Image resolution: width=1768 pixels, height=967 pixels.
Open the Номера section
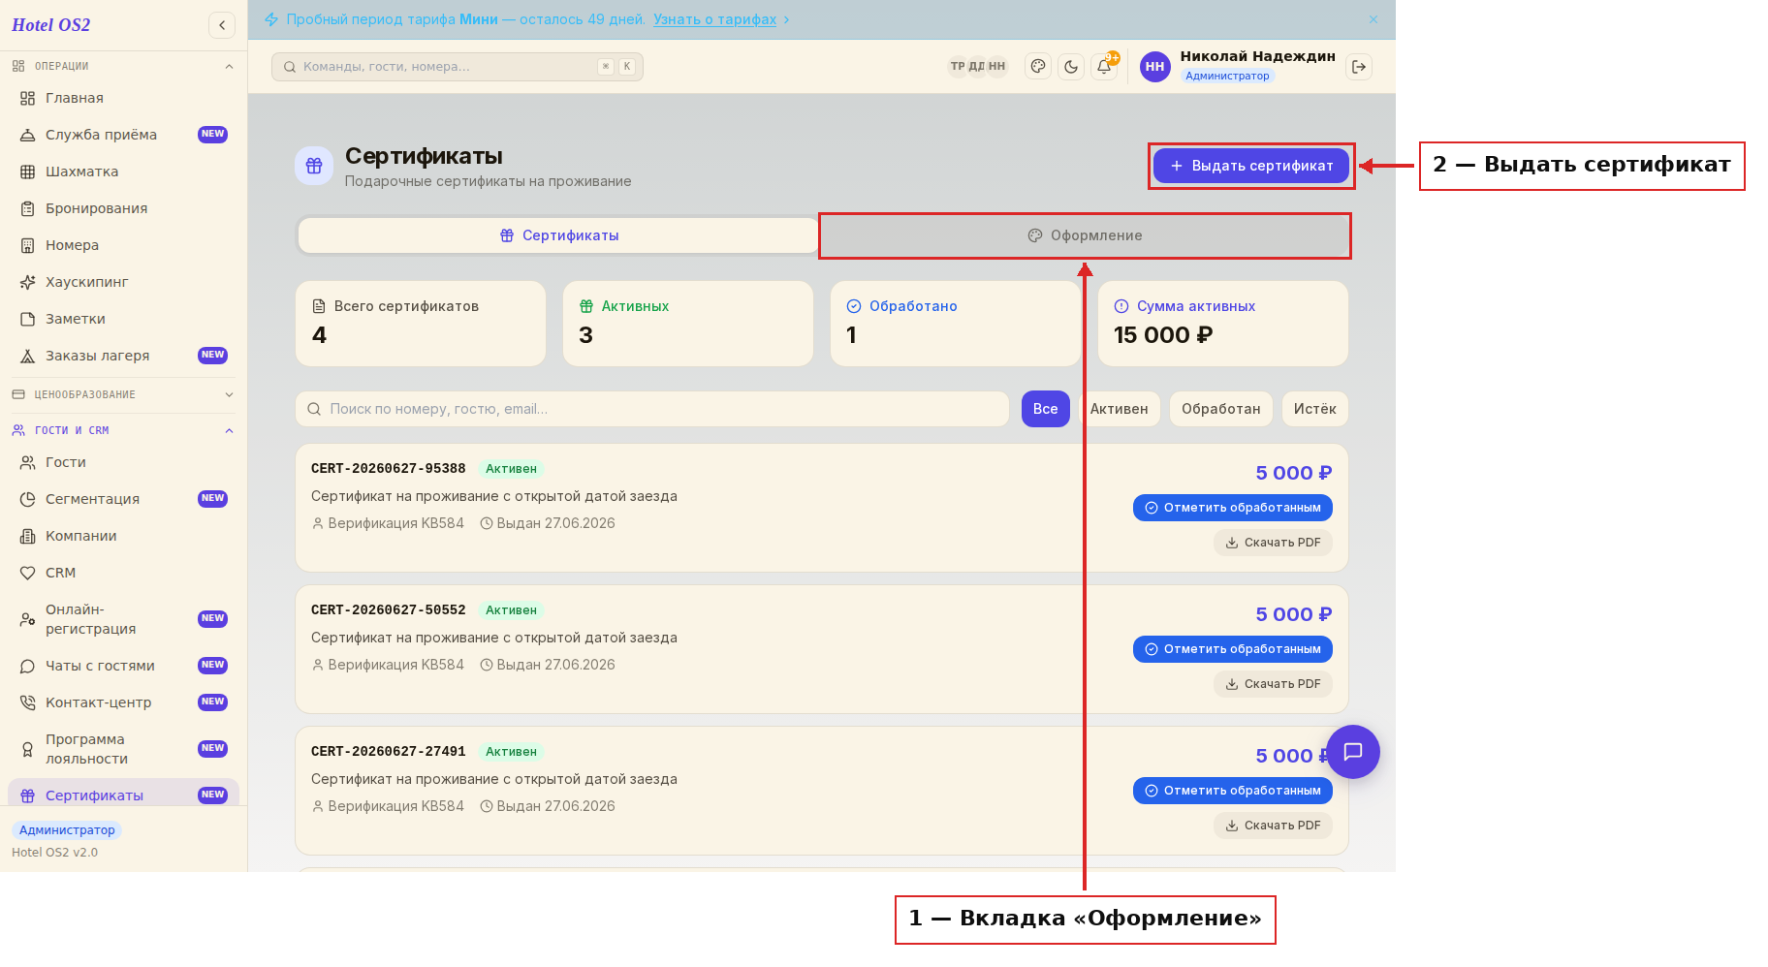pos(123,245)
